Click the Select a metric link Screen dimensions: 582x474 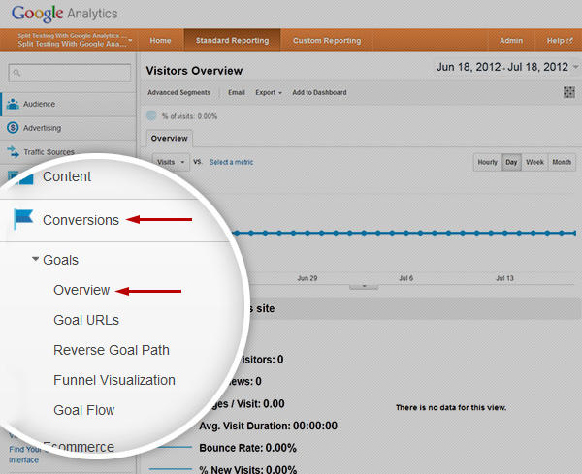[231, 162]
